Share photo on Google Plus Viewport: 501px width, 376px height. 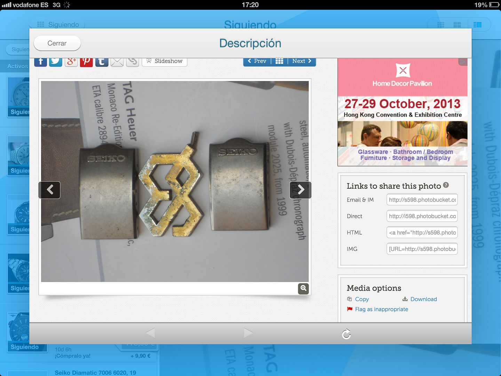pos(71,62)
